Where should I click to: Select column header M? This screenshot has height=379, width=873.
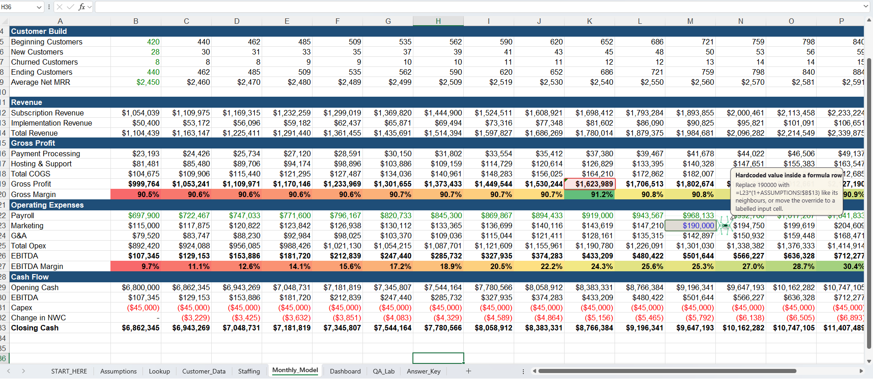click(690, 21)
